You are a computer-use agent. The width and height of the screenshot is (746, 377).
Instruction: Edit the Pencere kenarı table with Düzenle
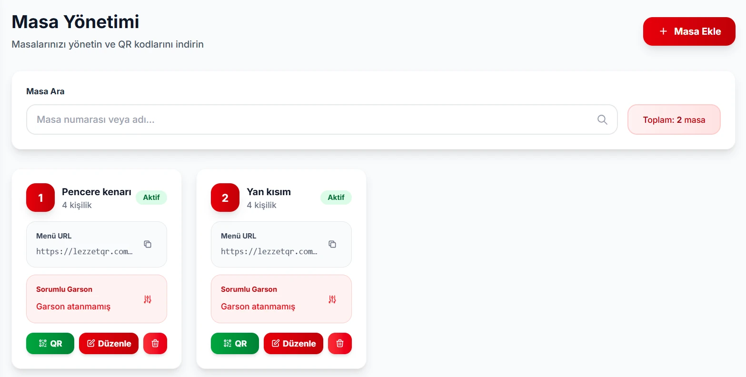pos(109,343)
